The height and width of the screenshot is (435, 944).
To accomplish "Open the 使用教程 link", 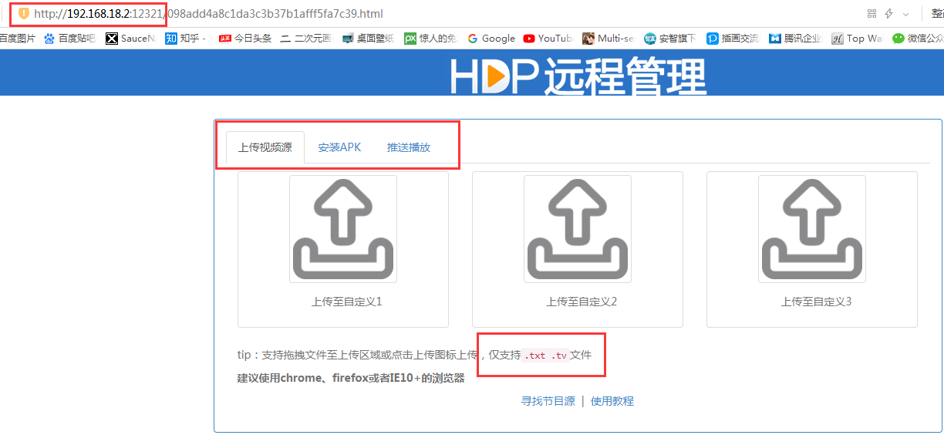I will pyautogui.click(x=612, y=401).
